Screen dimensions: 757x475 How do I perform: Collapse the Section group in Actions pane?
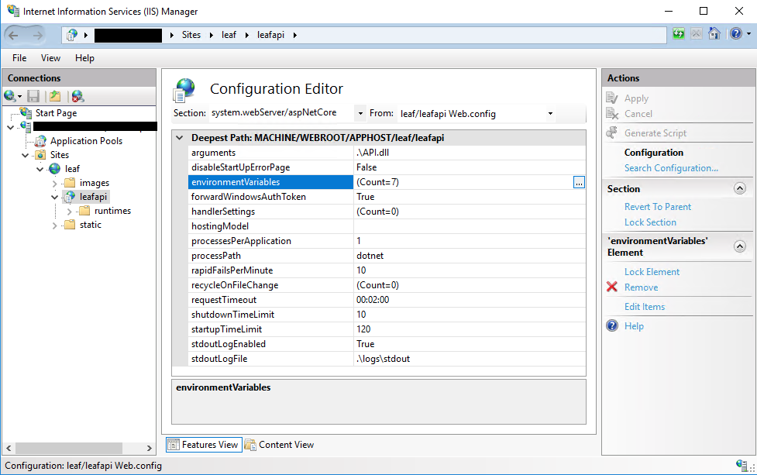(x=739, y=188)
